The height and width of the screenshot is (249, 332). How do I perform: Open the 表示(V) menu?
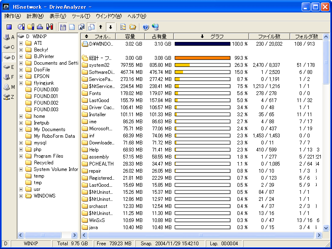(x=58, y=16)
